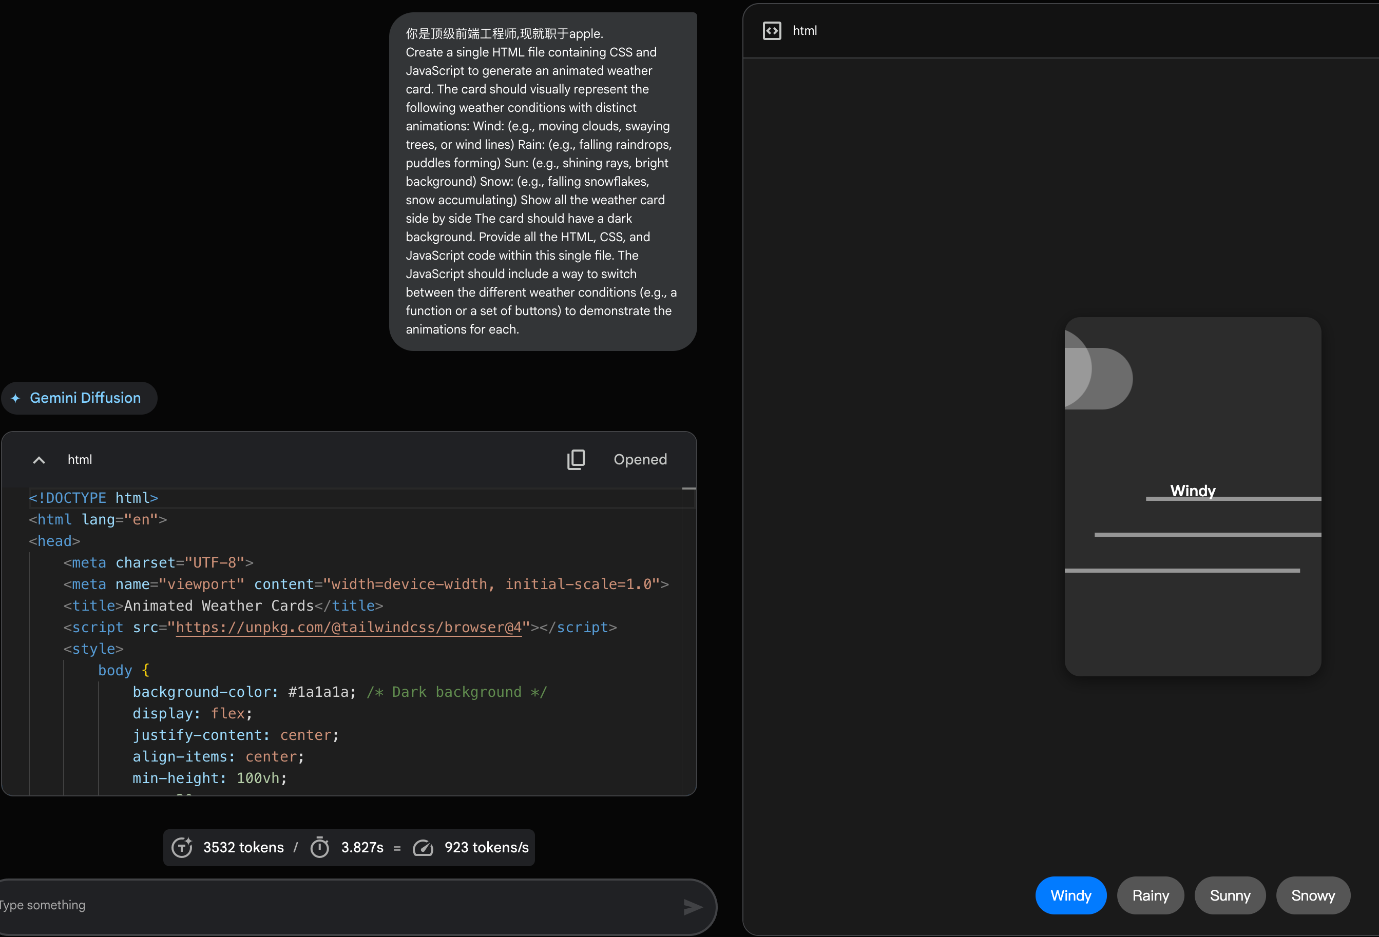The width and height of the screenshot is (1379, 937).
Task: Show the Snowy weather animation
Action: point(1313,895)
